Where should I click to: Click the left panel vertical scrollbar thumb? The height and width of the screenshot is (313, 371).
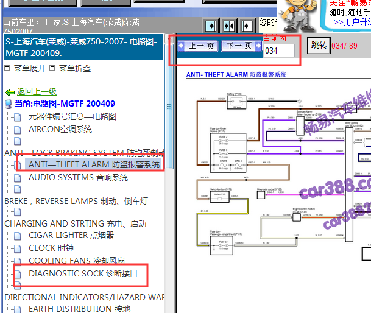point(169,106)
